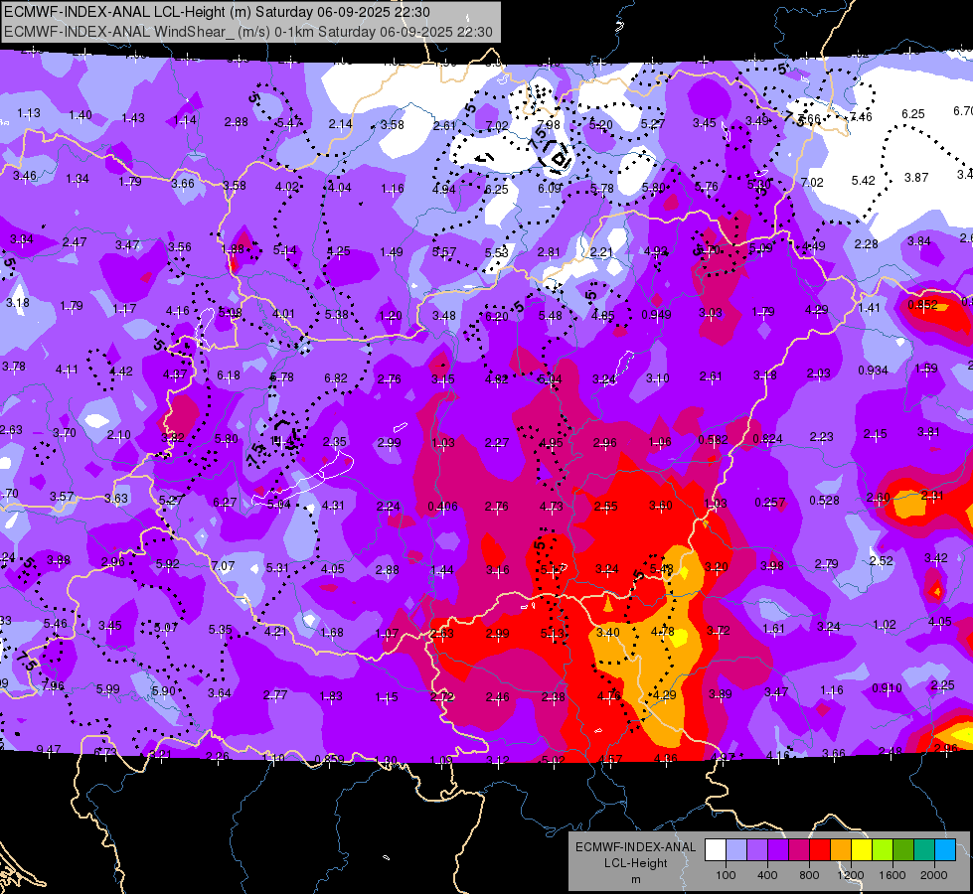Click the wind shear value 0.934
The image size is (973, 894).
point(873,371)
